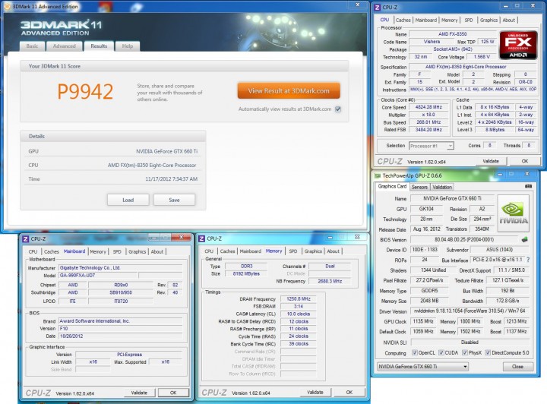Click the Bus Interface question mark in GPU-Z
547x404 pixels.
tap(528, 260)
